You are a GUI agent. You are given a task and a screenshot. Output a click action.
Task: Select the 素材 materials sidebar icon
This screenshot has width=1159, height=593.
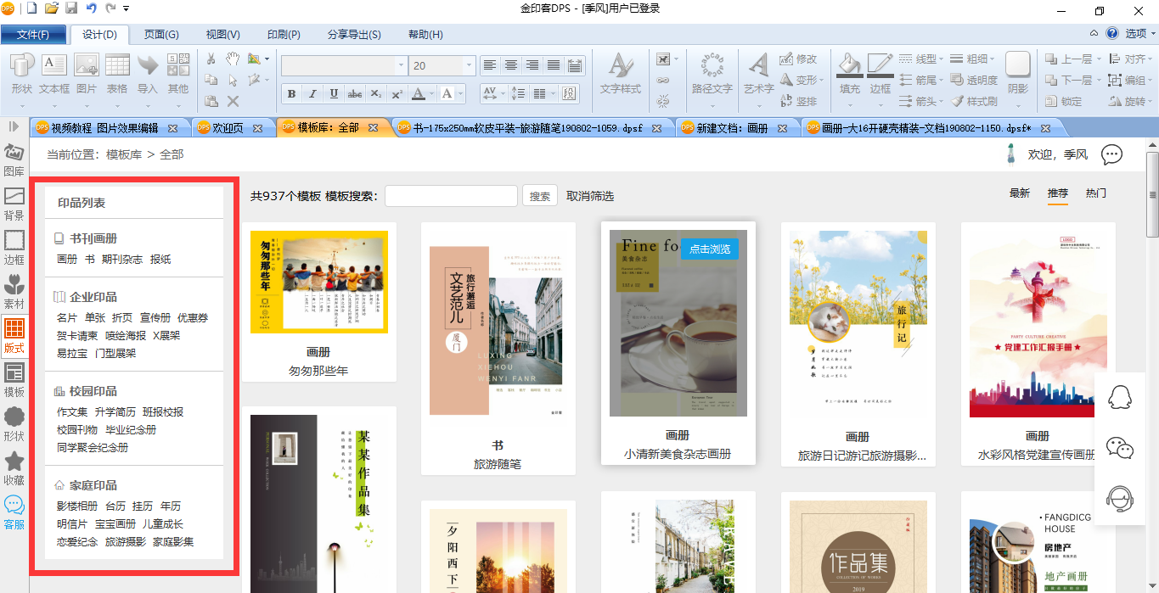point(14,291)
